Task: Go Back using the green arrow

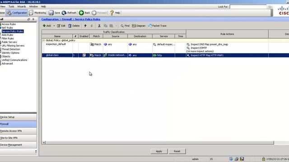Action: point(84,13)
